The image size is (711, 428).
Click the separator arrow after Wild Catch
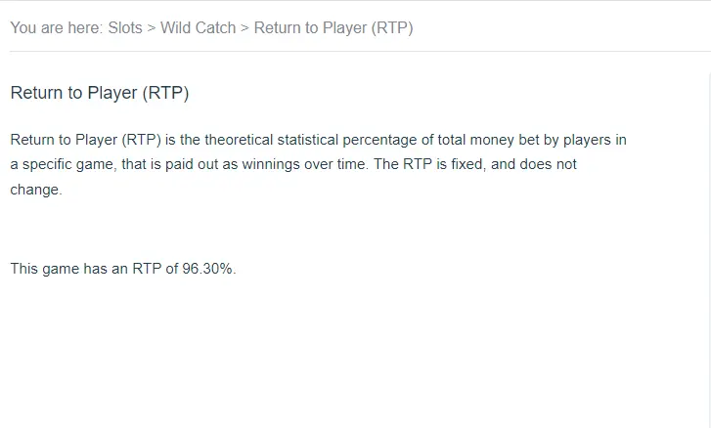click(x=244, y=28)
